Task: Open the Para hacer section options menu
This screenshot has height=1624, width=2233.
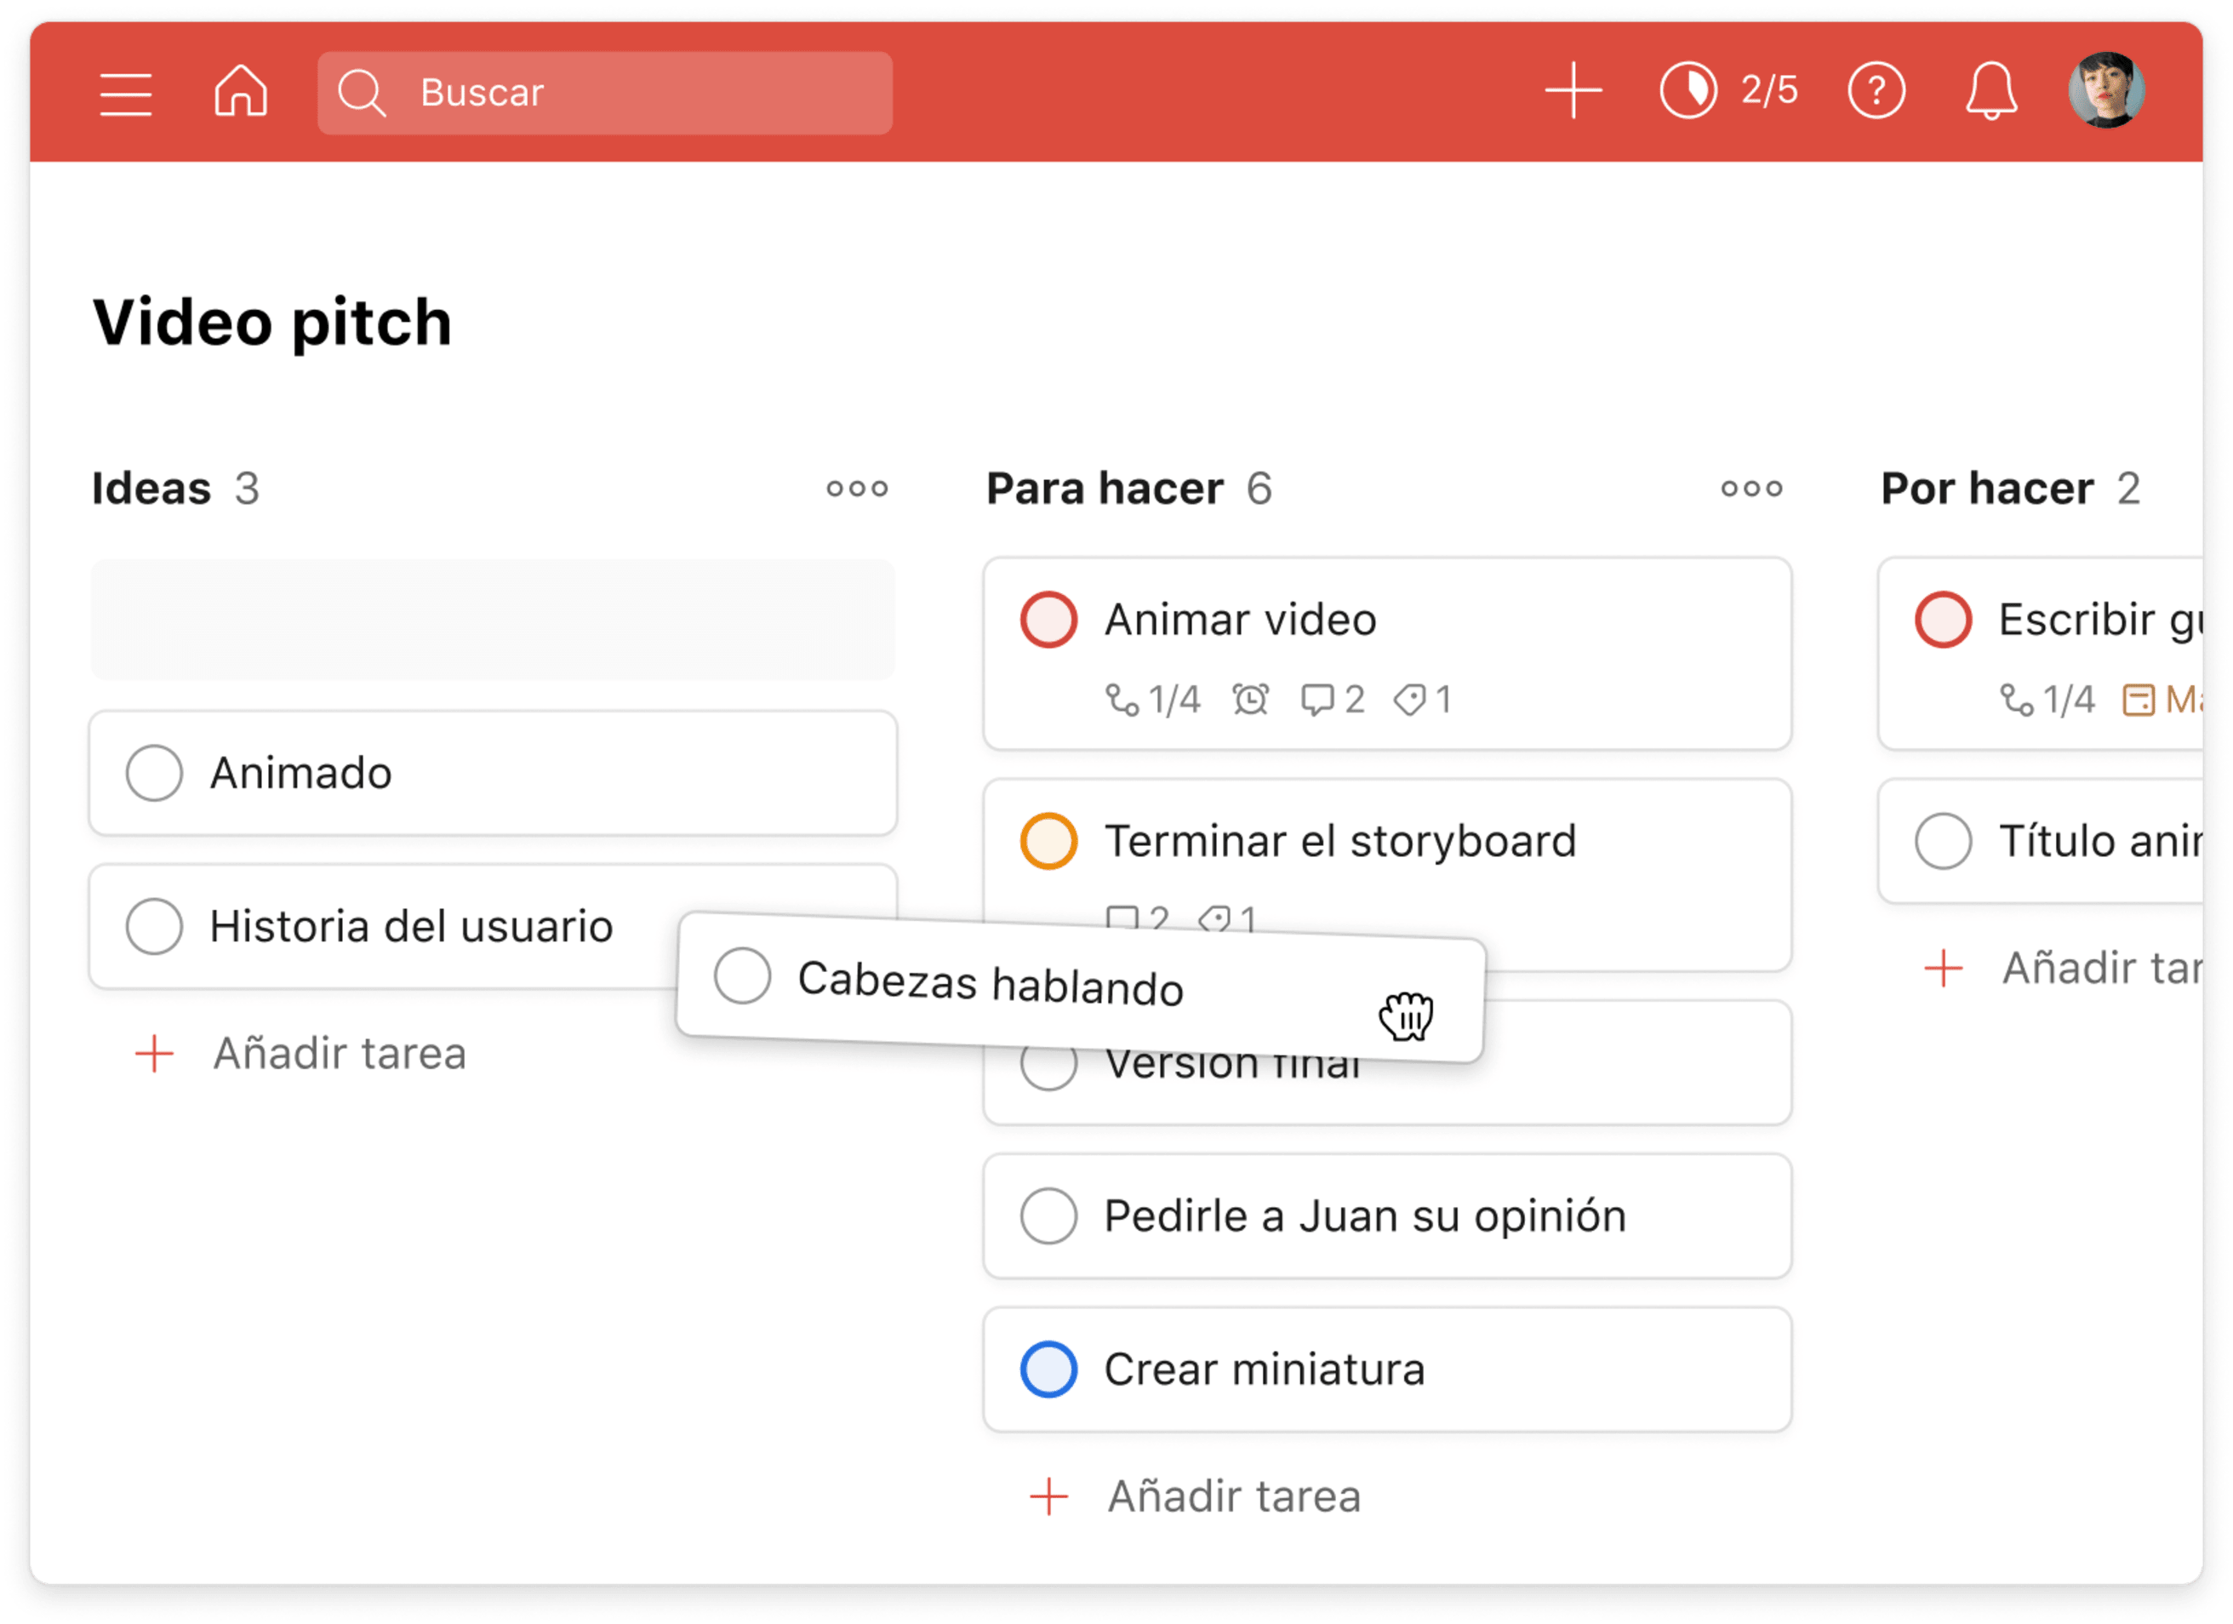Action: 1751,489
